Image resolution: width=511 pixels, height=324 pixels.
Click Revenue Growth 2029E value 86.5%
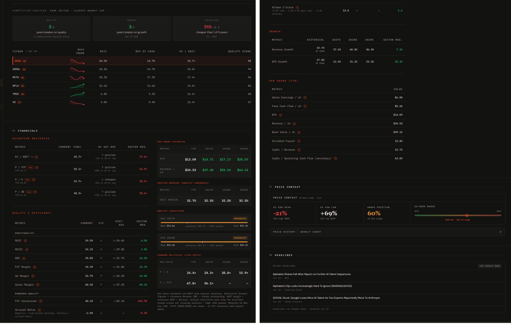point(370,50)
